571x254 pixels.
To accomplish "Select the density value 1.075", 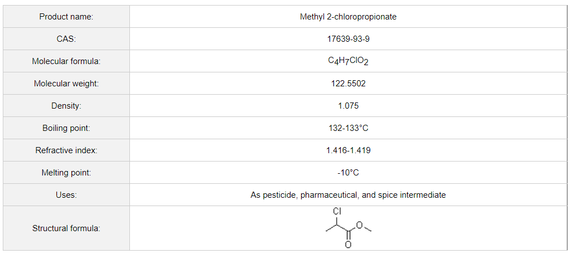I will pyautogui.click(x=348, y=106).
